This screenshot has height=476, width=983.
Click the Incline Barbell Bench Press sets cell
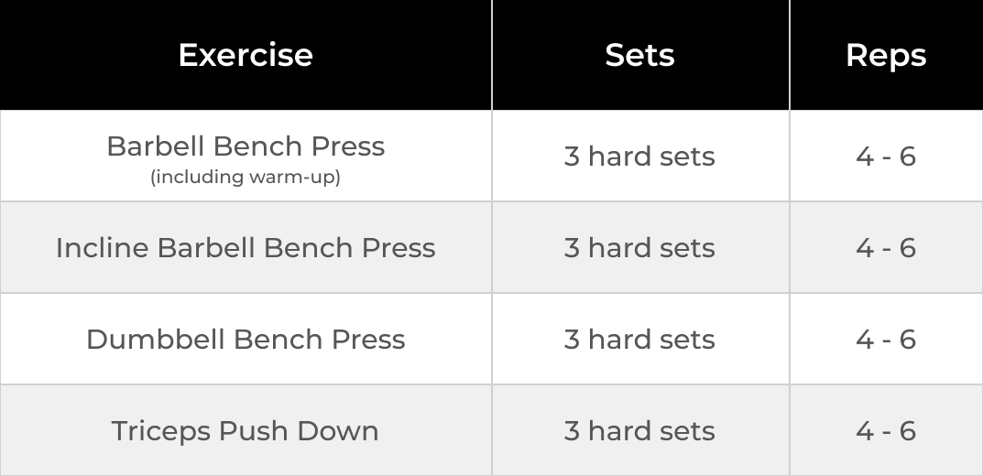pyautogui.click(x=639, y=247)
